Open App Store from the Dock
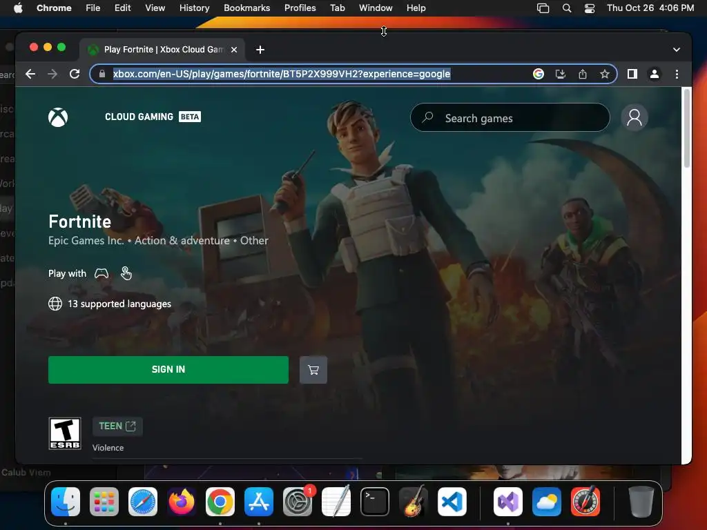The image size is (707, 530). tap(259, 502)
